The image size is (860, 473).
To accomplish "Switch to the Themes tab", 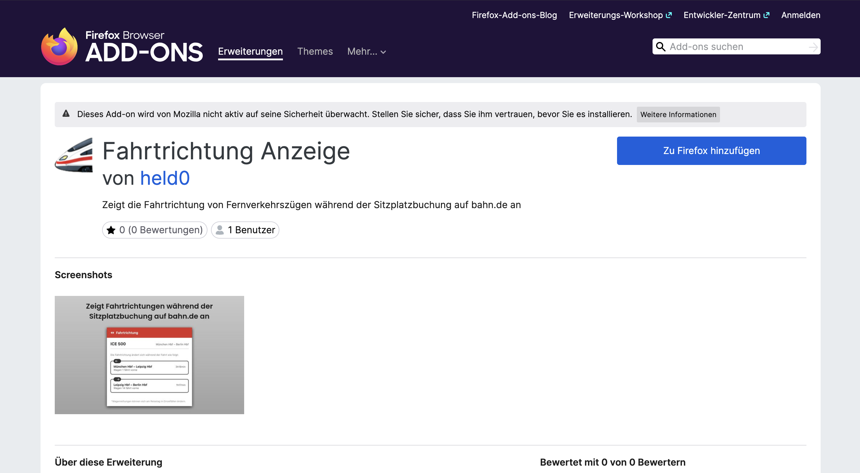I will [315, 51].
